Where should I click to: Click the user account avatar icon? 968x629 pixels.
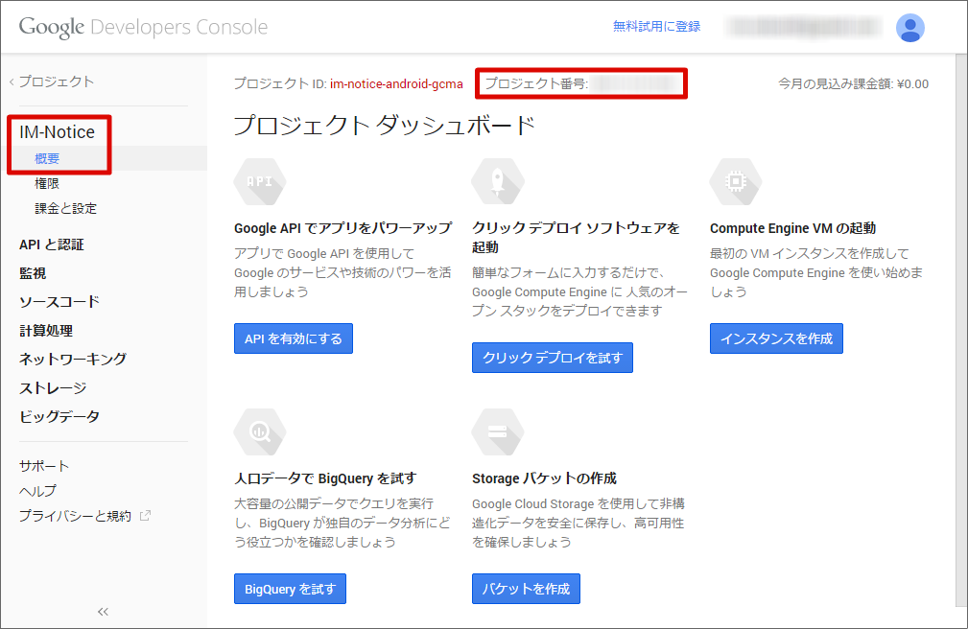(x=910, y=28)
